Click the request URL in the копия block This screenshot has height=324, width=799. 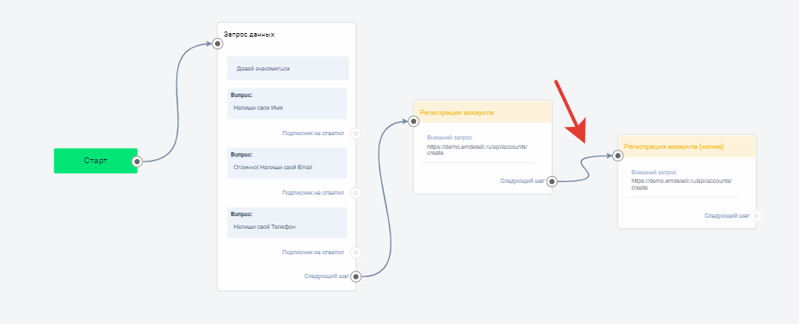681,184
